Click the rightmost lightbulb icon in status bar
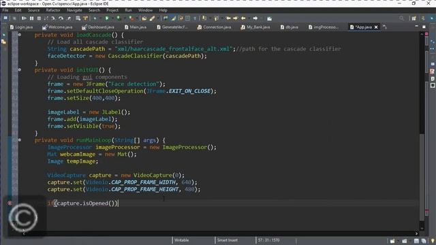The width and height of the screenshot is (436, 245). click(433, 241)
